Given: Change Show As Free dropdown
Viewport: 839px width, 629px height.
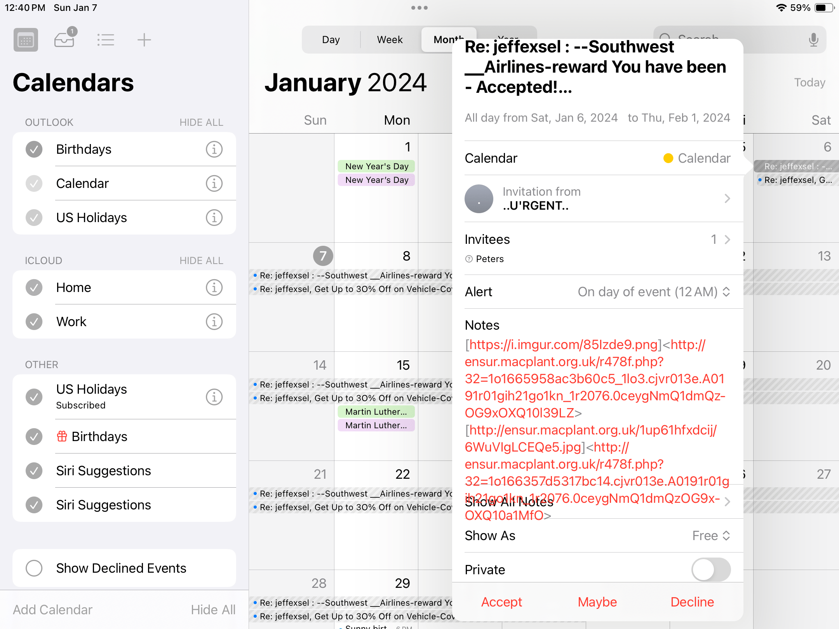Looking at the screenshot, I should pos(712,536).
